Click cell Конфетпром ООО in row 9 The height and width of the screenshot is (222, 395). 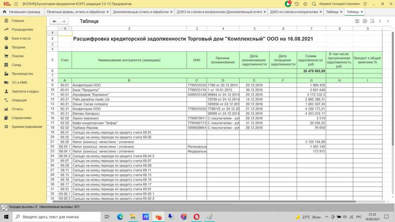click(129, 85)
